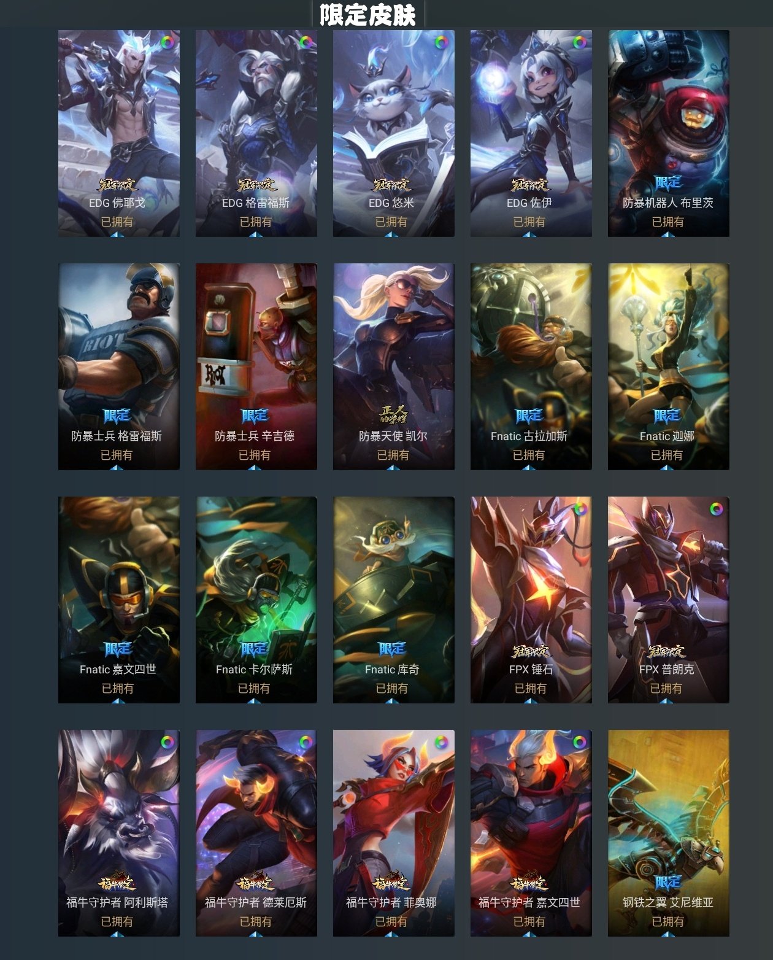Viewport: 773px width, 960px height.
Task: Expand arrow below Fnatic 卡尔萨斯 card
Action: [x=254, y=701]
